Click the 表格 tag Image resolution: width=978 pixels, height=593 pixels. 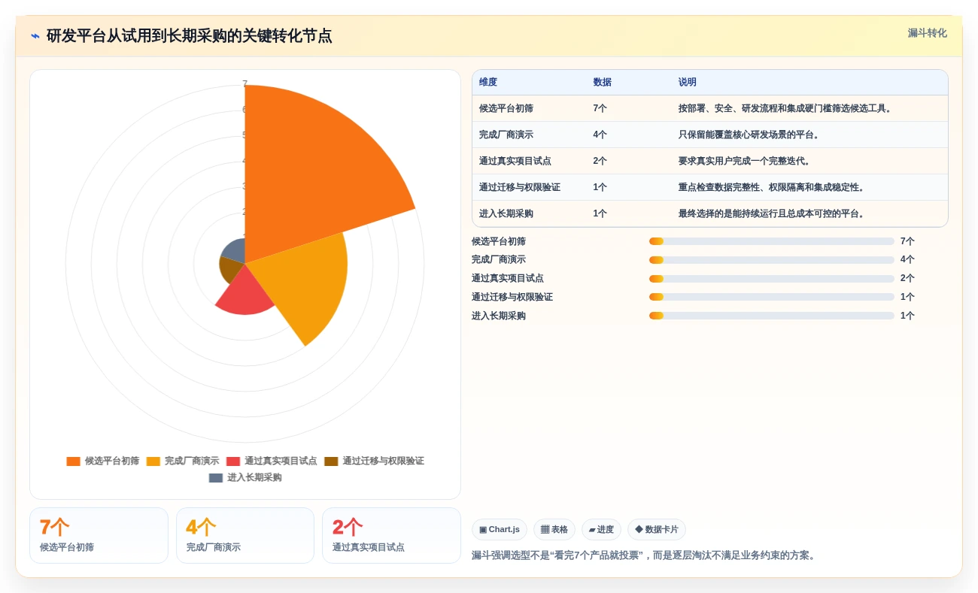[x=554, y=530]
